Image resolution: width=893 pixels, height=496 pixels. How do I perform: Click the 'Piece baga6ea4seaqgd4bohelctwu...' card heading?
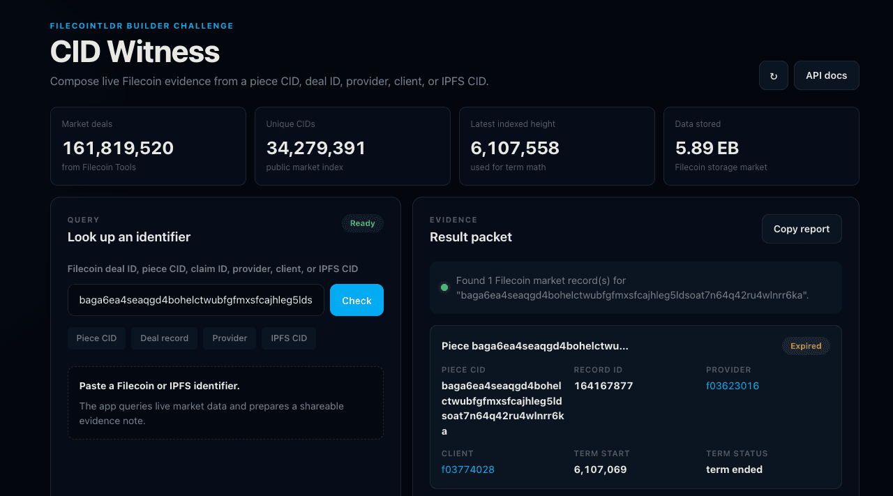535,346
